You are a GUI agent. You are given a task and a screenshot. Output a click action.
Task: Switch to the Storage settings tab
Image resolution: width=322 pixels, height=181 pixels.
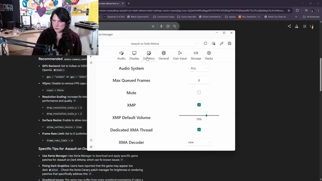[x=196, y=56]
